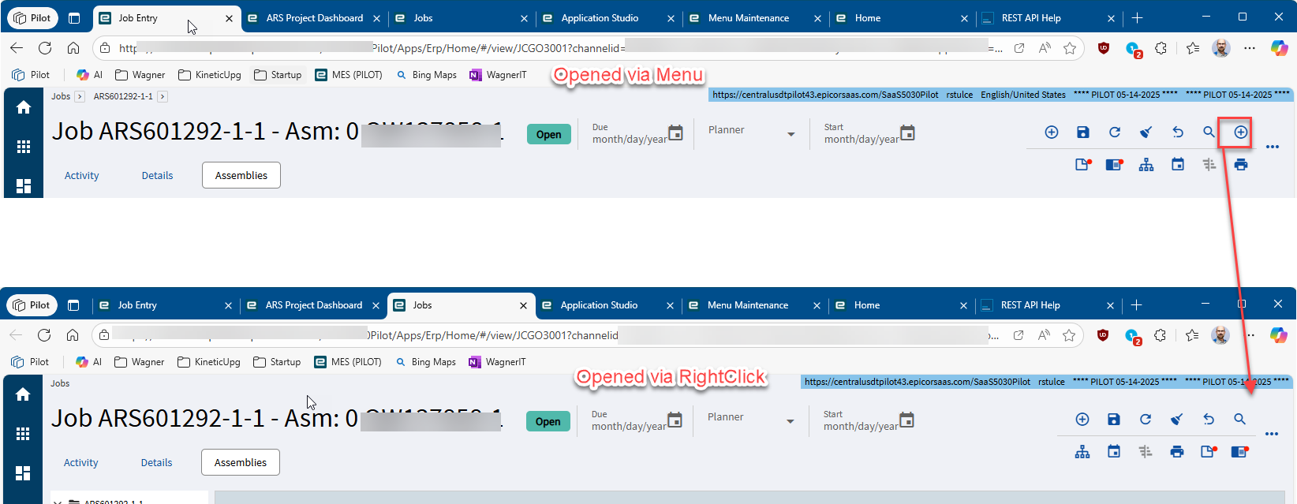The width and height of the screenshot is (1297, 504).
Task: Click Pilot profile button in bottom browser
Action: pos(32,305)
